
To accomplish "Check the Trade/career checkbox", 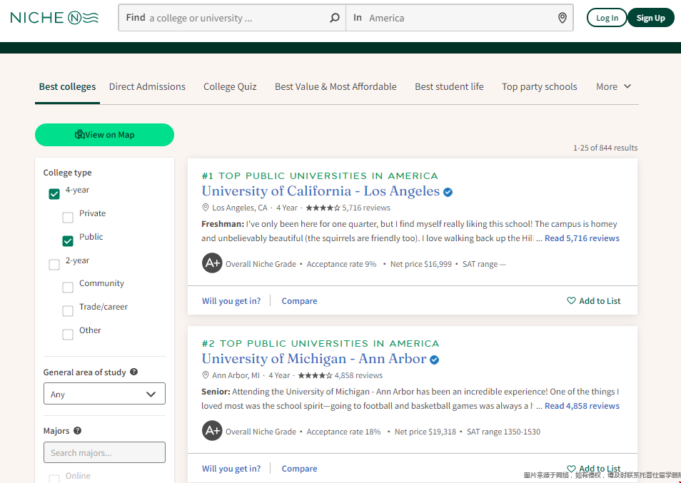I will click(x=68, y=311).
